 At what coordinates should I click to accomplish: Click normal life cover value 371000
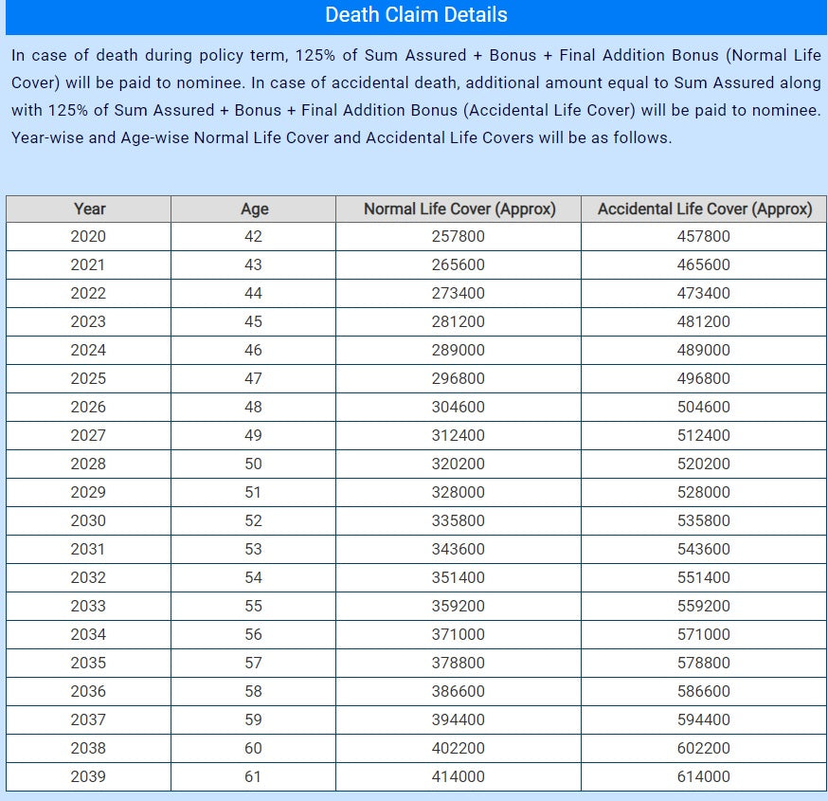click(459, 635)
